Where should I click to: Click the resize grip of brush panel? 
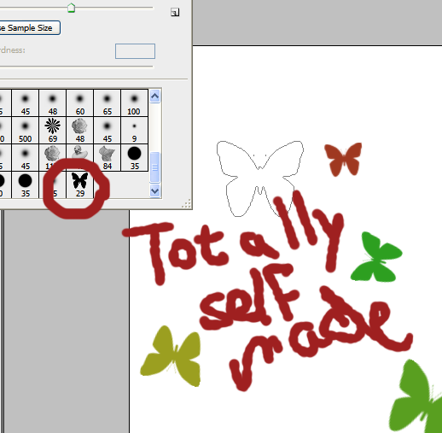pos(186,203)
